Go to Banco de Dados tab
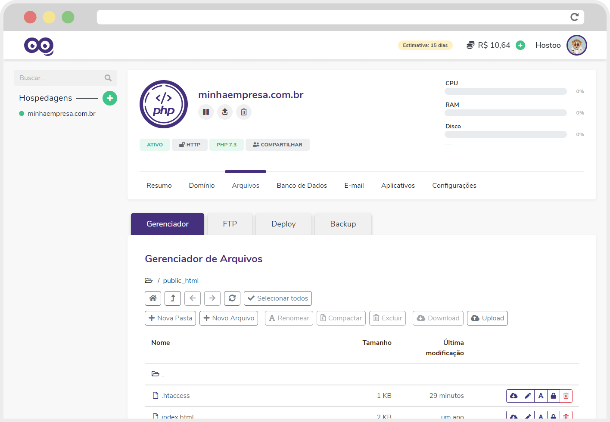This screenshot has height=422, width=610. [x=302, y=186]
